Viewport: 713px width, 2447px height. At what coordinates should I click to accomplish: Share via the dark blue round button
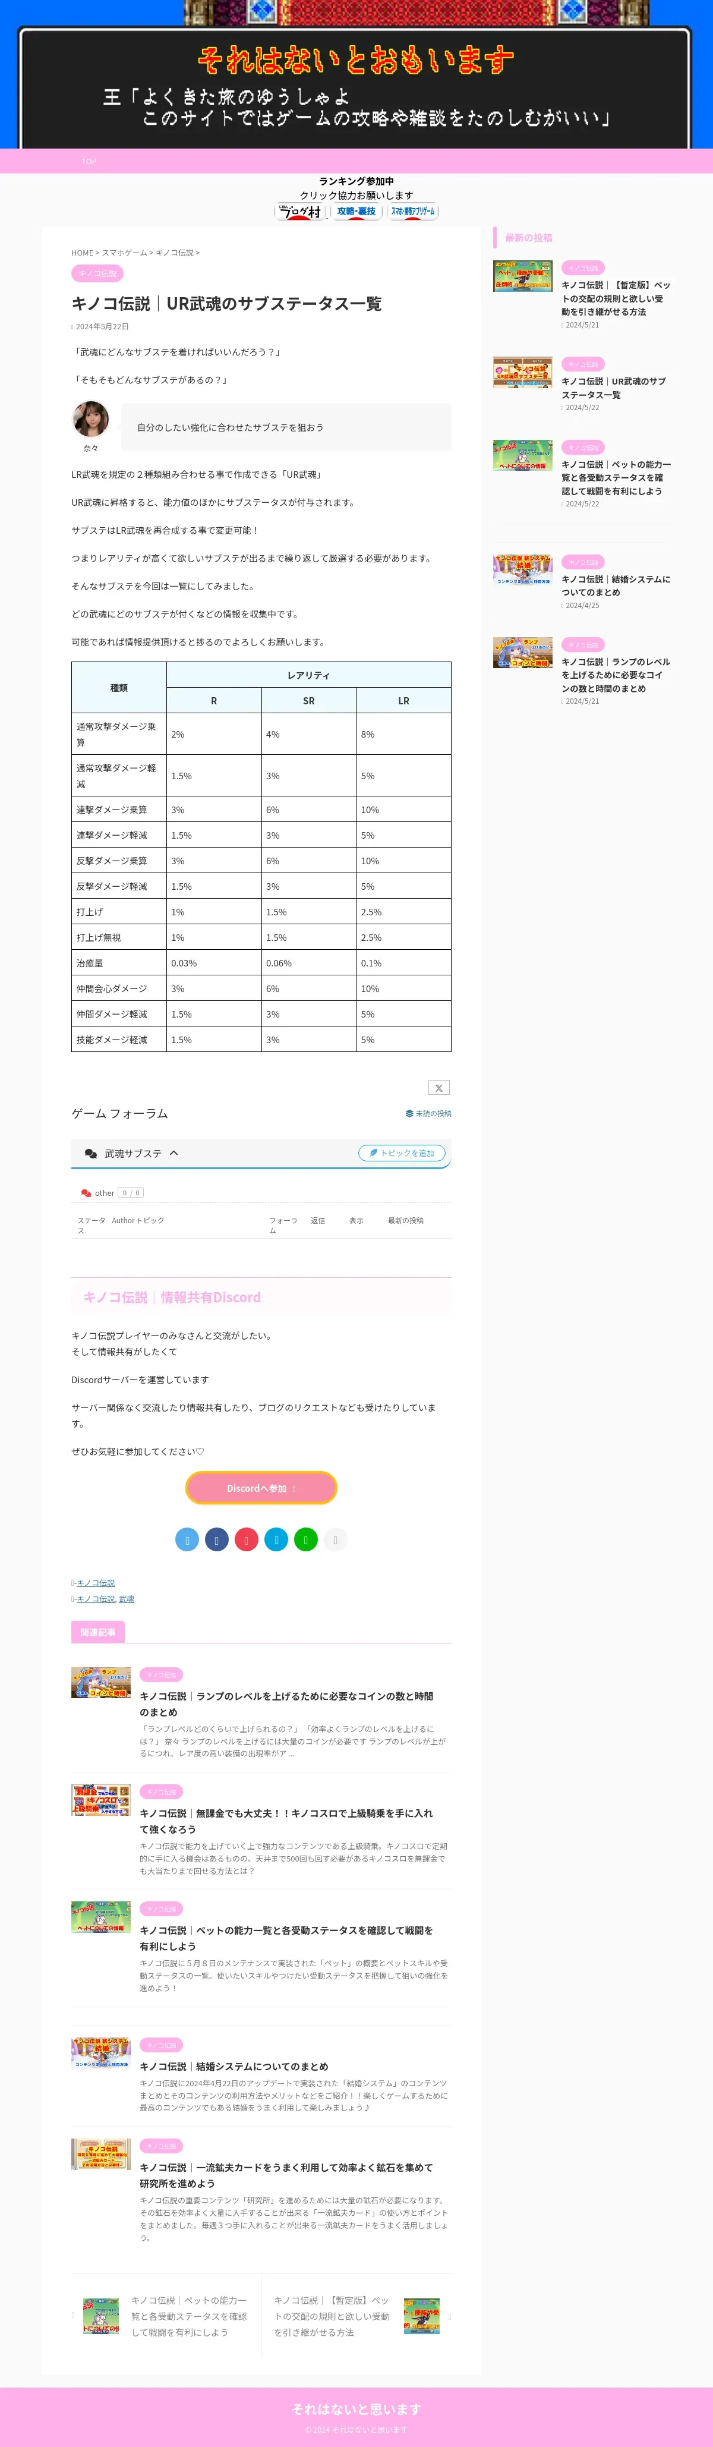tap(216, 1540)
